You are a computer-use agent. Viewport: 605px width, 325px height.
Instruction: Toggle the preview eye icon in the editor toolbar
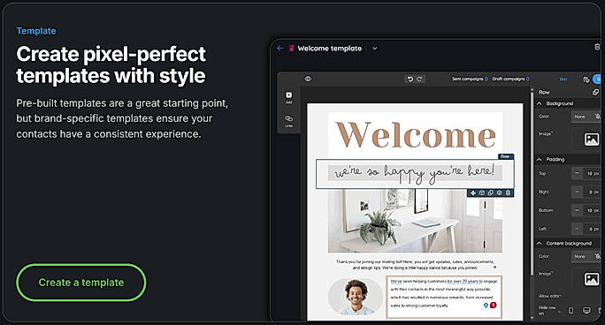(308, 79)
